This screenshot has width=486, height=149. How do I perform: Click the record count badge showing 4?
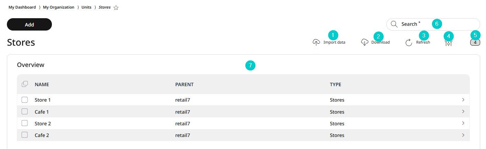point(475,43)
